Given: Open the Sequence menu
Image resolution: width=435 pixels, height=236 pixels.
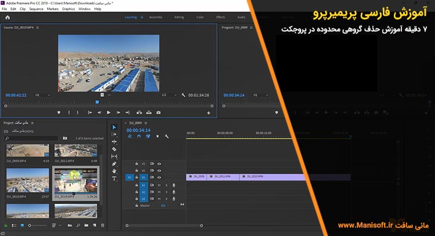Looking at the screenshot, I should click(37, 9).
